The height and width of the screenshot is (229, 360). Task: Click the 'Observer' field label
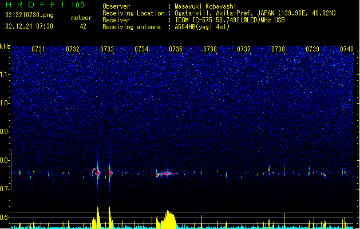(x=116, y=6)
